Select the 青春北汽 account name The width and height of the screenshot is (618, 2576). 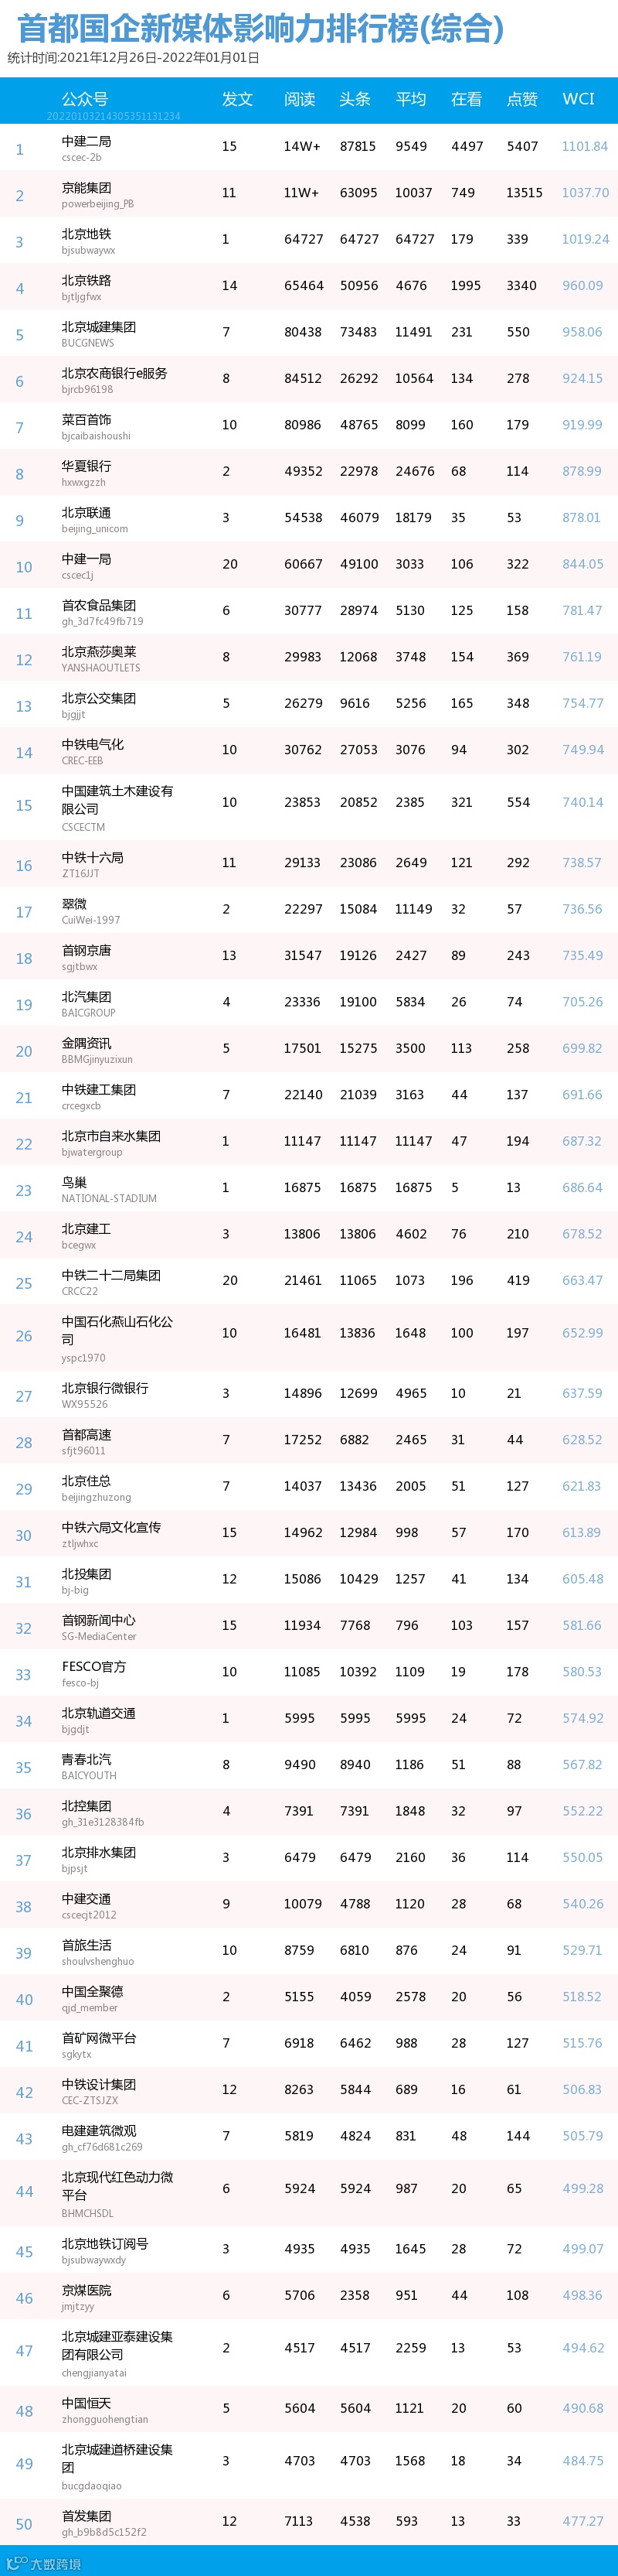(87, 1759)
